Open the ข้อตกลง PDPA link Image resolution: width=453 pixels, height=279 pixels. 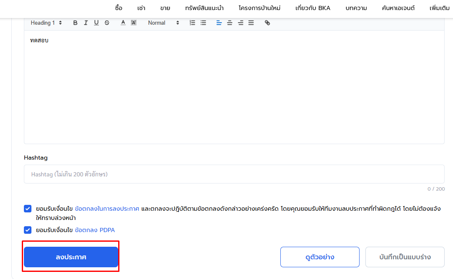[x=95, y=230]
